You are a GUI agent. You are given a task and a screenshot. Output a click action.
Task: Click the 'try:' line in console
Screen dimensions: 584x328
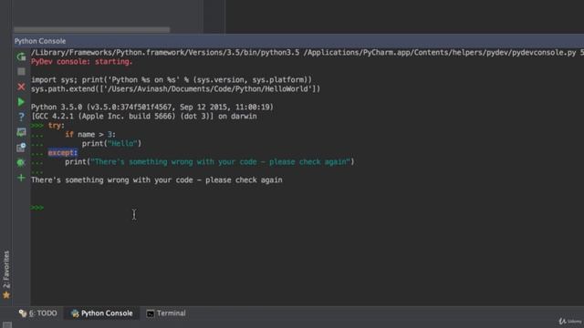57,126
